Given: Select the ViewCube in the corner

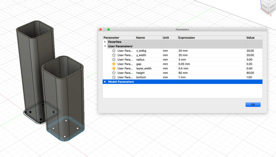Looking at the screenshot, I should point(268,7).
